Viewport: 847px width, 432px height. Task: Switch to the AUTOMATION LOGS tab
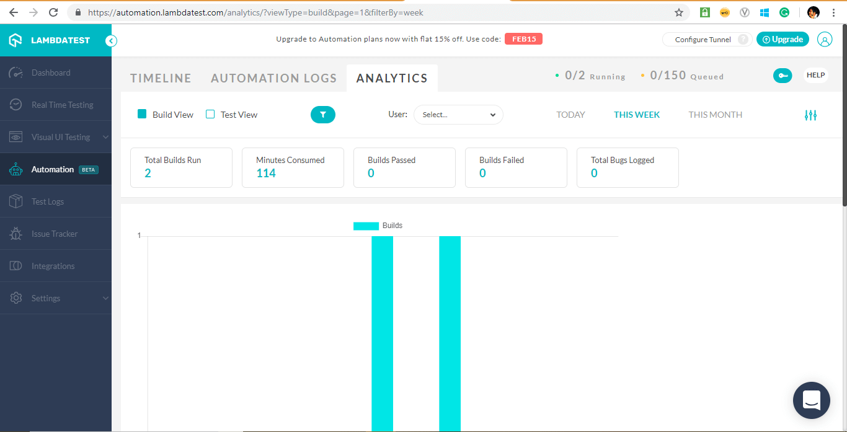pos(273,78)
